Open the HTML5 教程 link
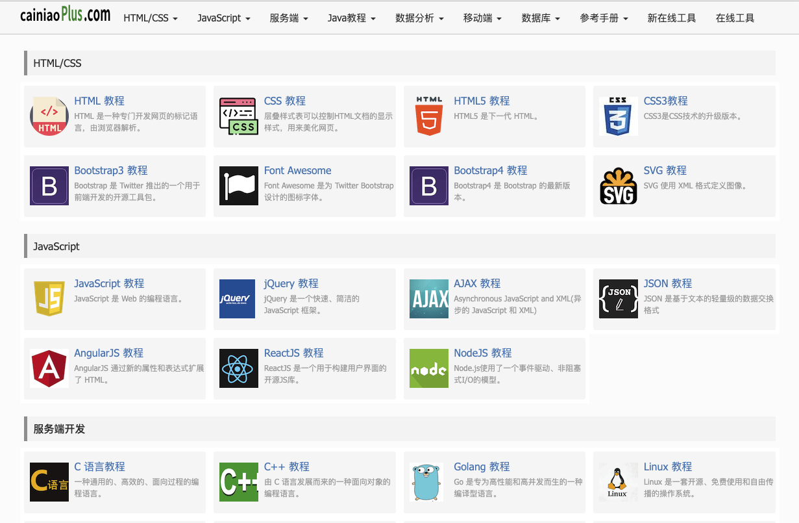Viewport: 799px width, 523px height. pos(482,101)
